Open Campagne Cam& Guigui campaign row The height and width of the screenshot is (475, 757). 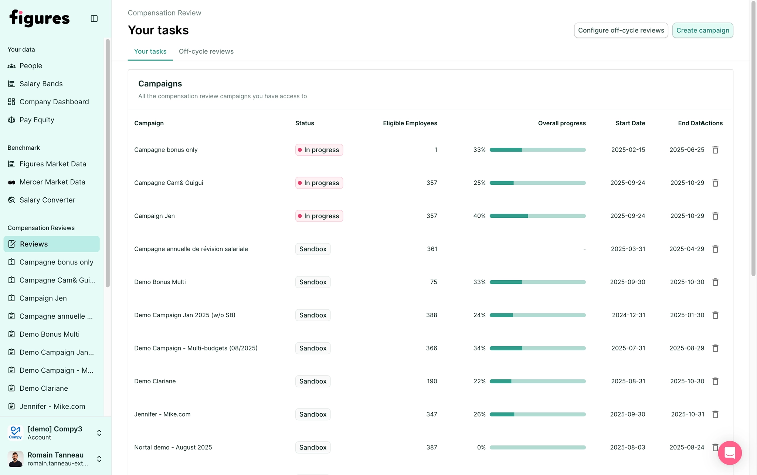169,183
